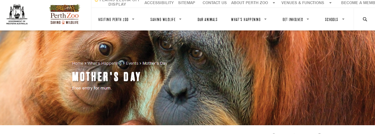Image resolution: width=375 pixels, height=134 pixels.
Task: Open the Sitemap link
Action: tap(187, 3)
